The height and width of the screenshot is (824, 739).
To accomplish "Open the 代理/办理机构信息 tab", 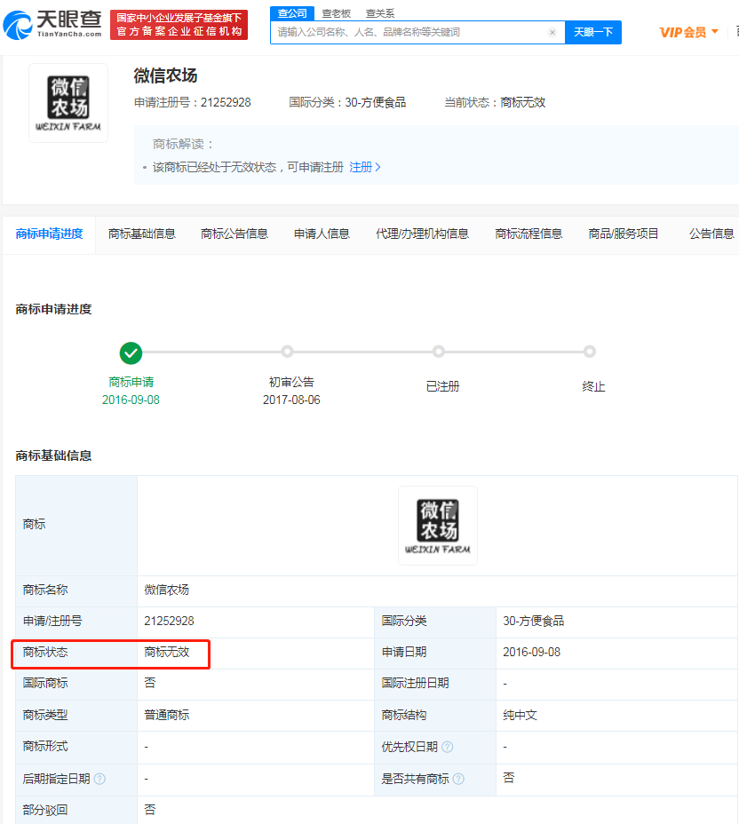I will [x=422, y=234].
